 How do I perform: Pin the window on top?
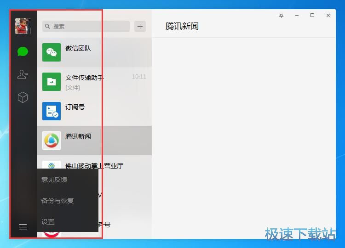(x=281, y=15)
